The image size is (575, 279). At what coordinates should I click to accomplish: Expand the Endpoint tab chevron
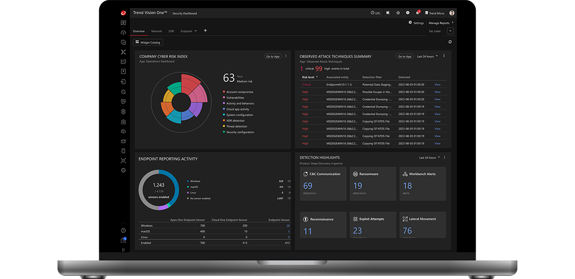click(195, 31)
